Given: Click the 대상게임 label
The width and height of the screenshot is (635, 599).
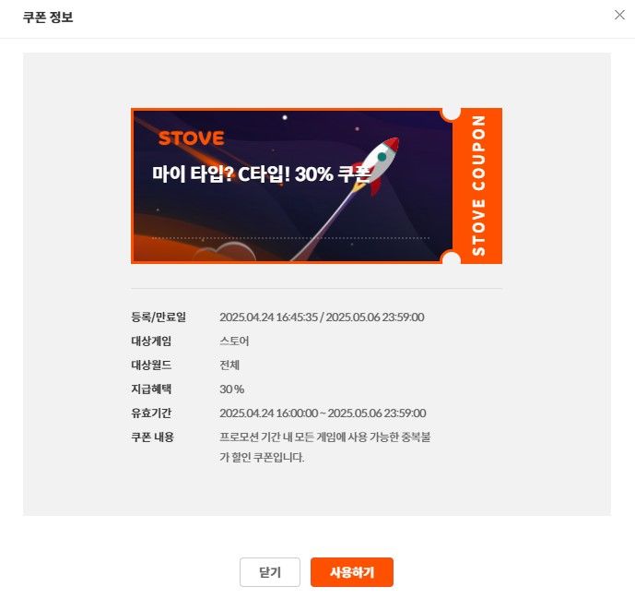Looking at the screenshot, I should (151, 341).
